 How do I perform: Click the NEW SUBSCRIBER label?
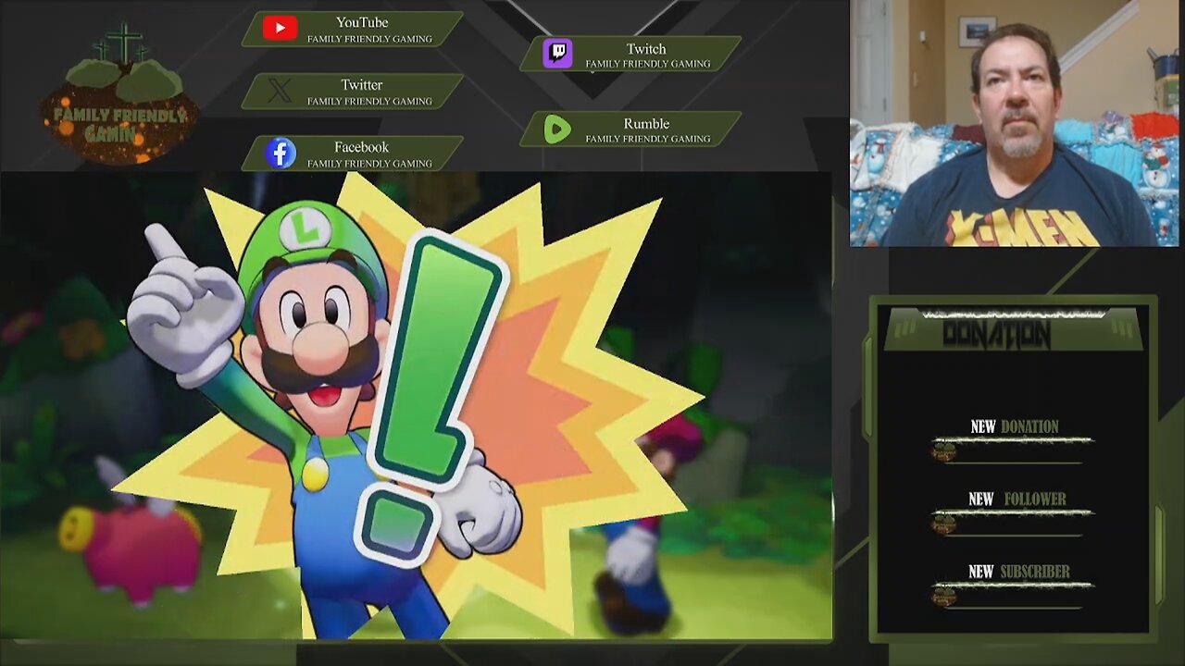(x=1018, y=572)
